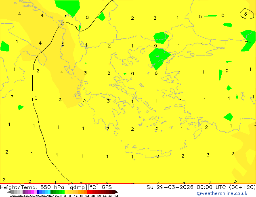Click the island of Crete outline
This screenshot has height=197, width=256.
coord(148,151)
